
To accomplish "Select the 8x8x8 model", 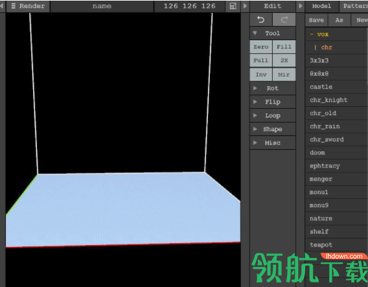I will coord(336,74).
